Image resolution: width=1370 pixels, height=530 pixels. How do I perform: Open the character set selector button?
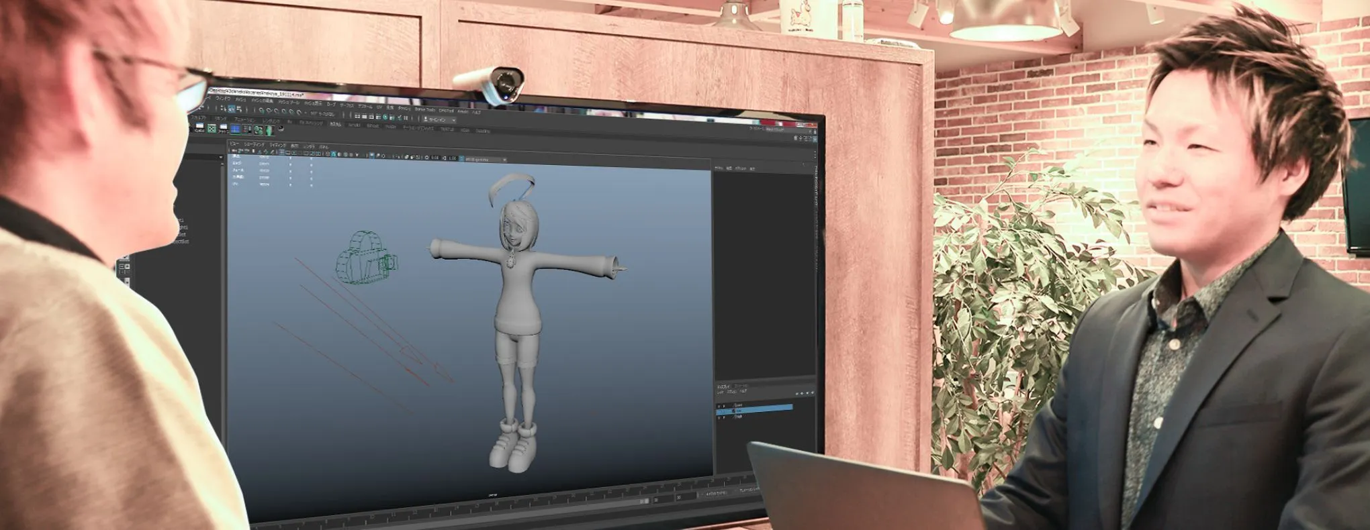(715, 493)
